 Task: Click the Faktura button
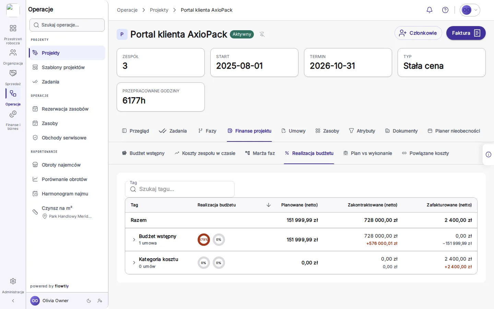coord(466,33)
